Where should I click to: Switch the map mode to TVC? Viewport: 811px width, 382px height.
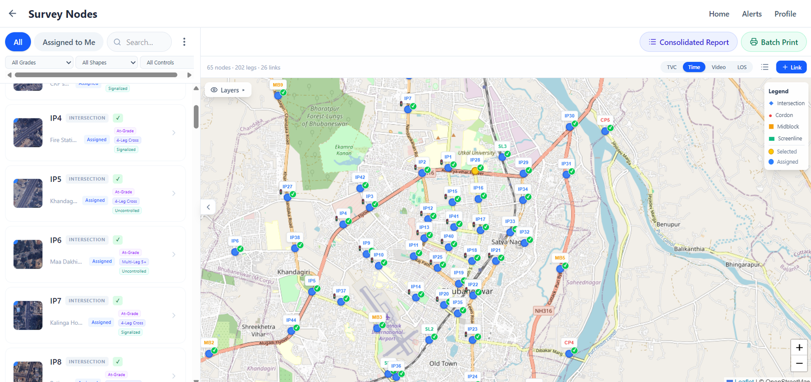(x=672, y=67)
